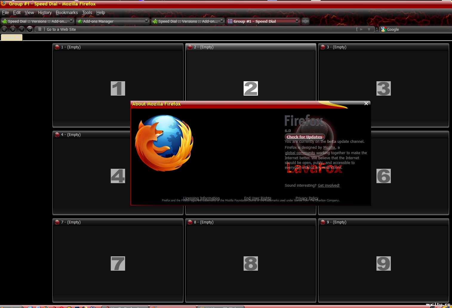Open the address bar history dropdown arrow
This screenshot has height=308, width=452.
click(369, 29)
